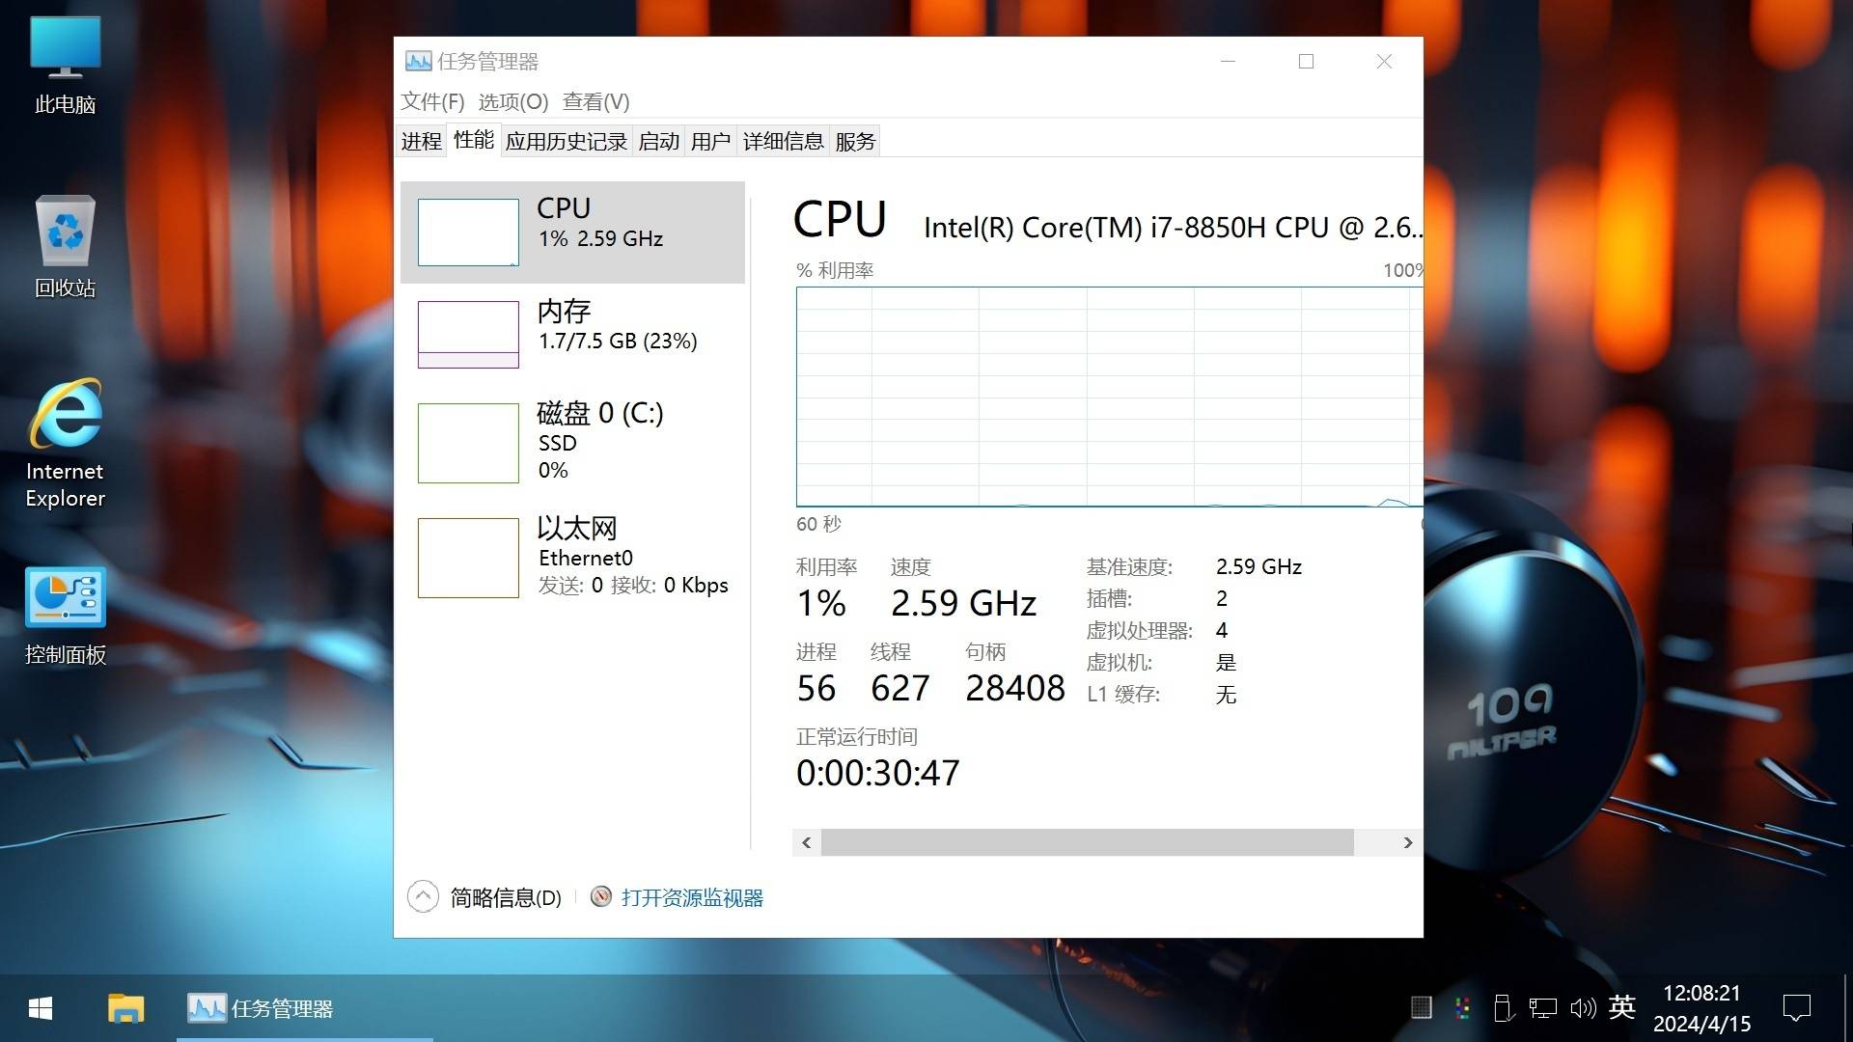This screenshot has width=1853, height=1042.
Task: Click the 磁盘 mini graph thumbnail
Action: (468, 443)
